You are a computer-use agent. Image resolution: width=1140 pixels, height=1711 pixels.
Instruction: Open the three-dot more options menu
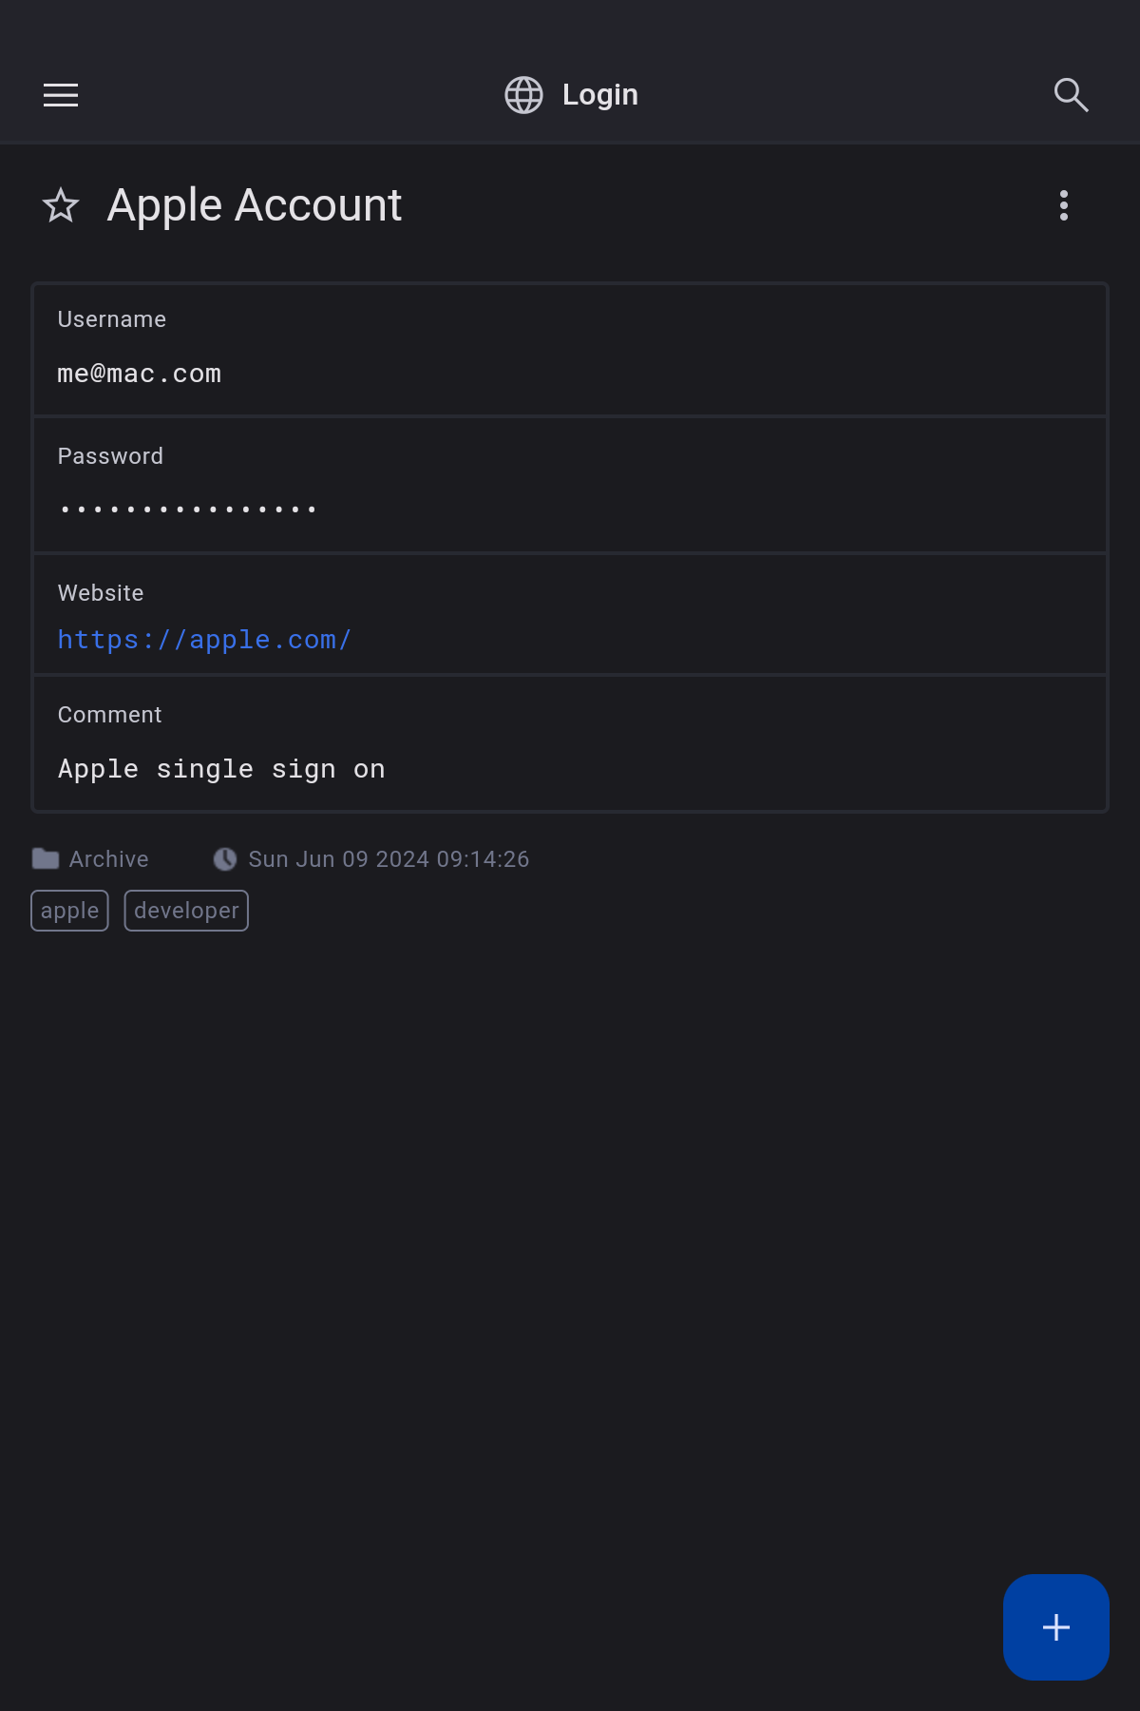1063,205
